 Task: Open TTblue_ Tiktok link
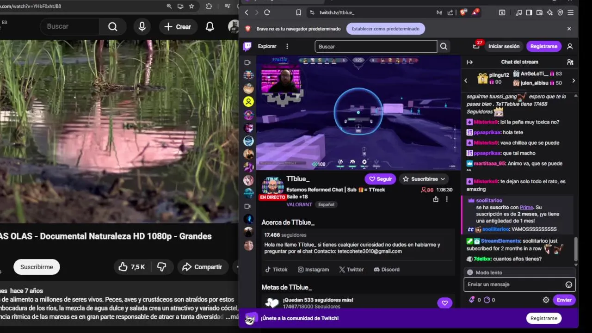276,270
